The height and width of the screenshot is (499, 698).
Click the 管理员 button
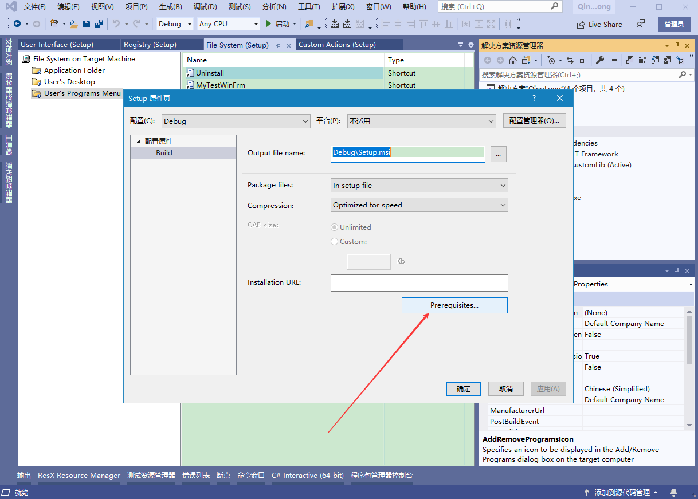(674, 24)
